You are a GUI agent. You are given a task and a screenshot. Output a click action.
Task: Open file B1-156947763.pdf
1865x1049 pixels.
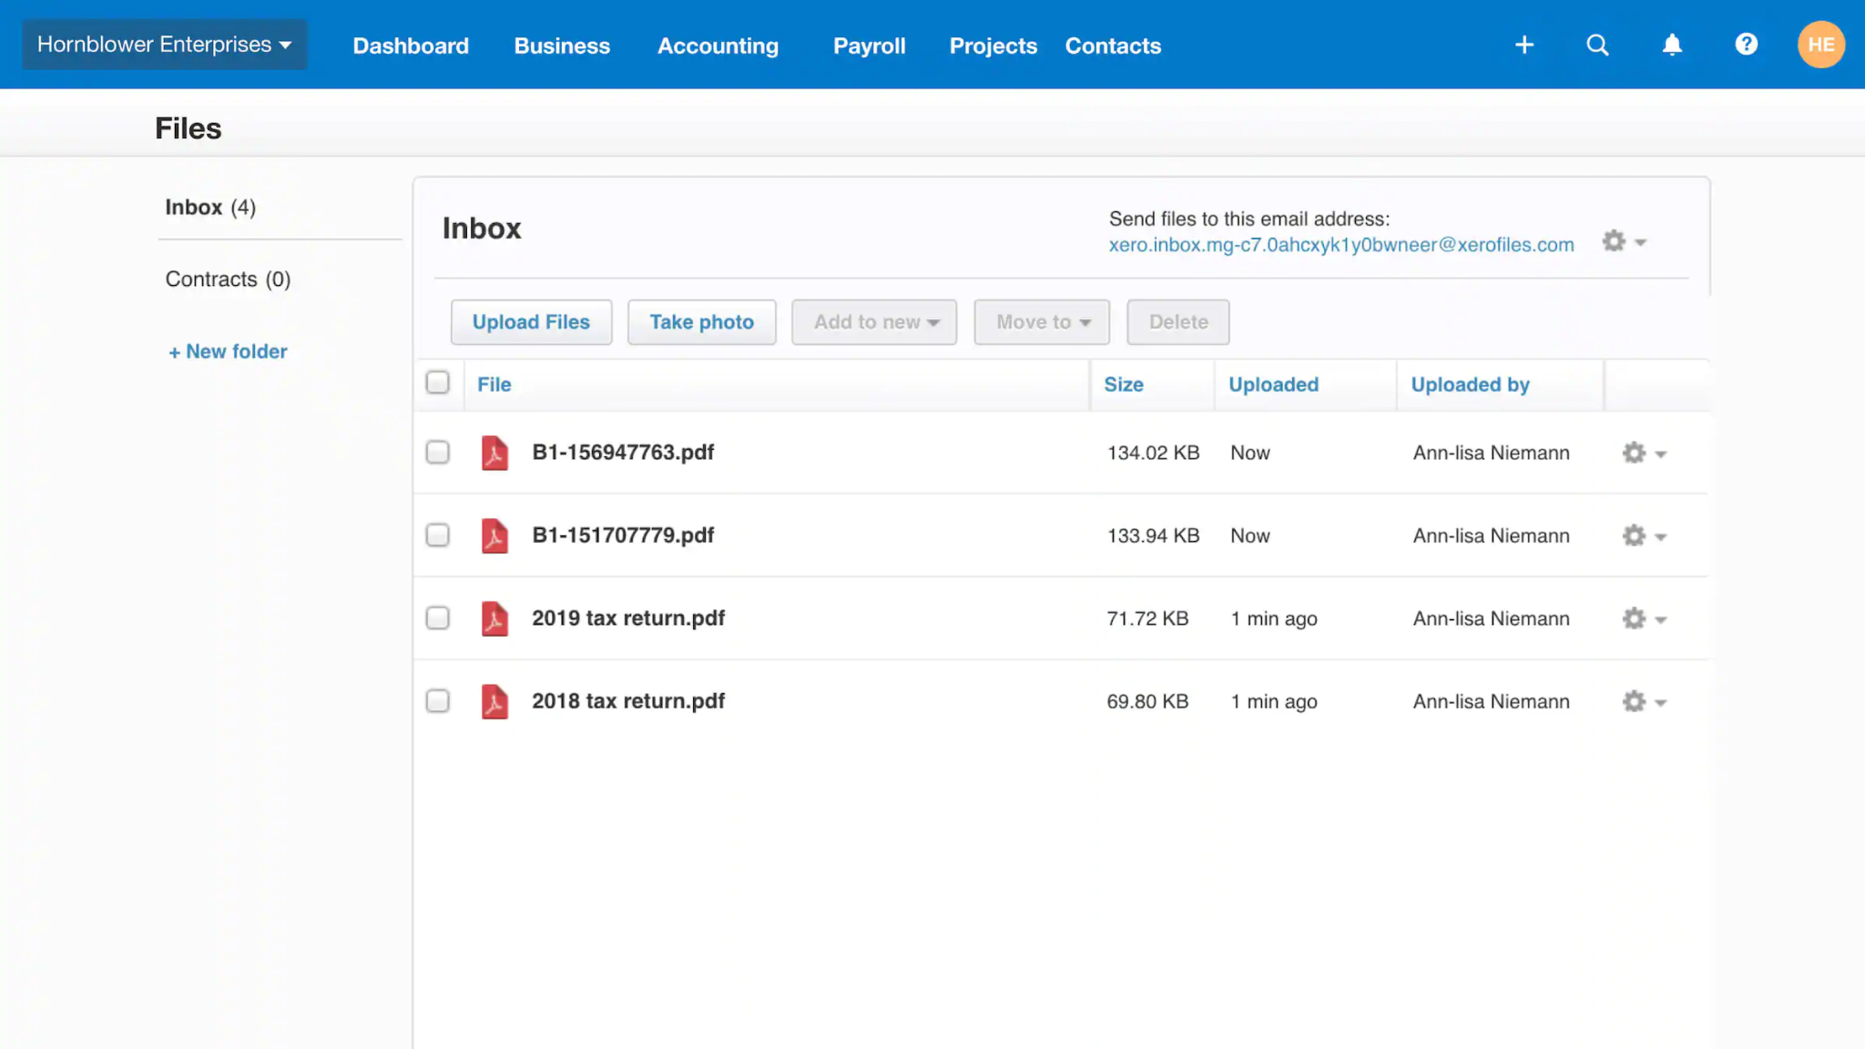point(623,453)
